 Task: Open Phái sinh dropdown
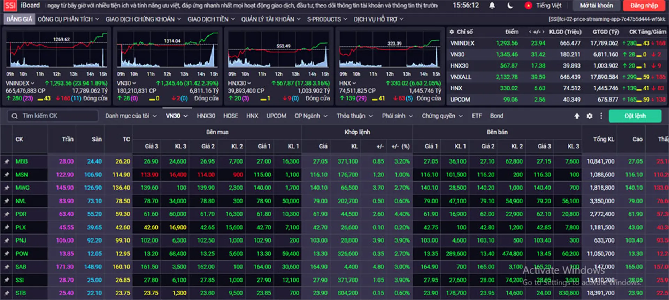(x=397, y=116)
